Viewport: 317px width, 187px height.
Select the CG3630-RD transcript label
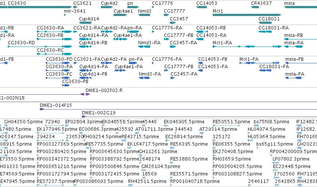click(21, 43)
